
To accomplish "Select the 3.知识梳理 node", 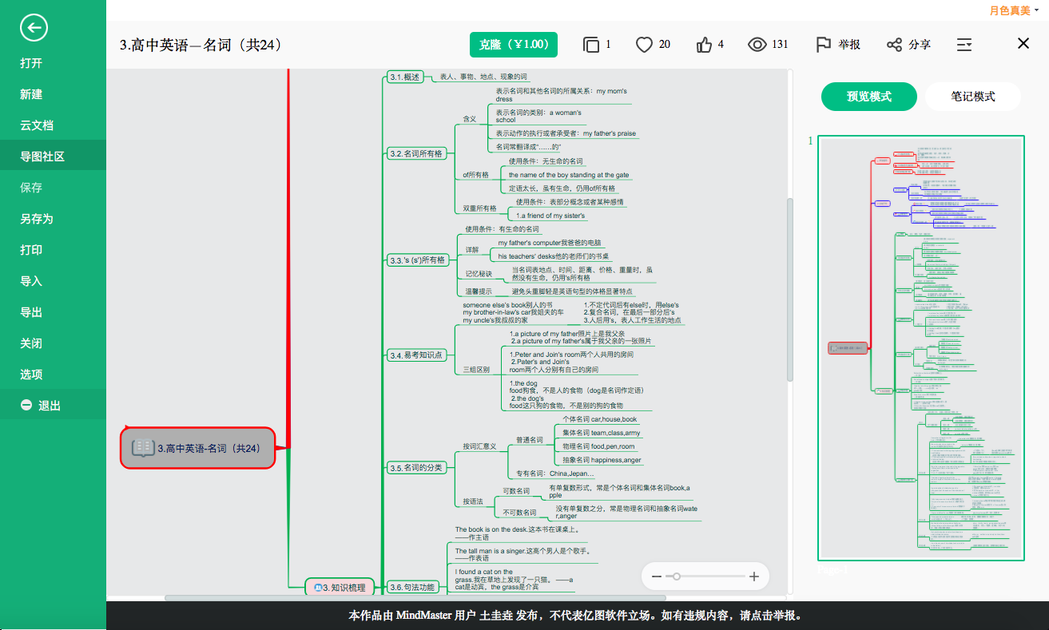I will 339,588.
